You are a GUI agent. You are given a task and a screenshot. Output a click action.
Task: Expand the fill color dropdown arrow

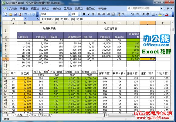click(163, 14)
